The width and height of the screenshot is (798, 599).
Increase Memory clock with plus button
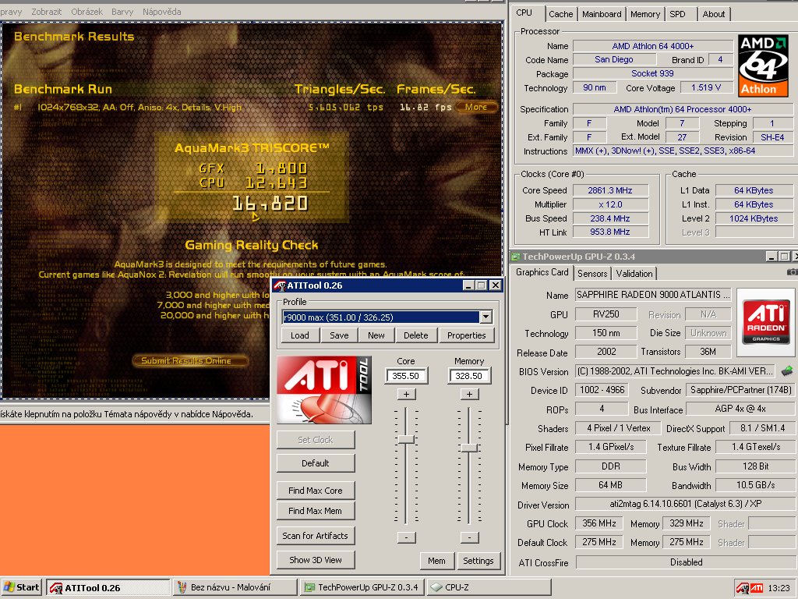pyautogui.click(x=469, y=394)
